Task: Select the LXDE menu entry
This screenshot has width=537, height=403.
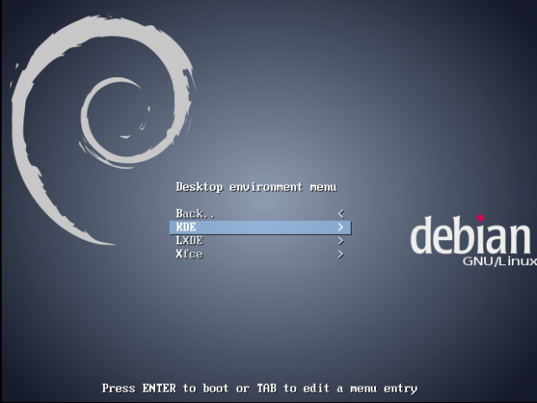Action: (x=261, y=241)
